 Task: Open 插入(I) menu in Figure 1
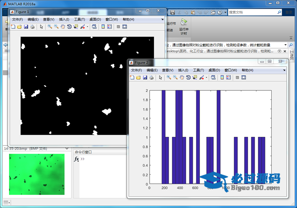(x=64, y=19)
